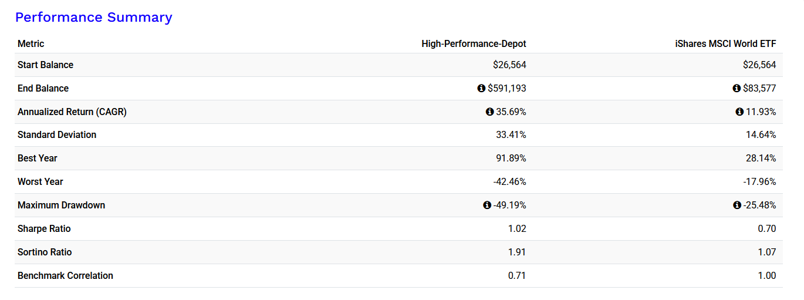Open info icon next to 35.69% CAGR
The height and width of the screenshot is (300, 804).
(489, 112)
